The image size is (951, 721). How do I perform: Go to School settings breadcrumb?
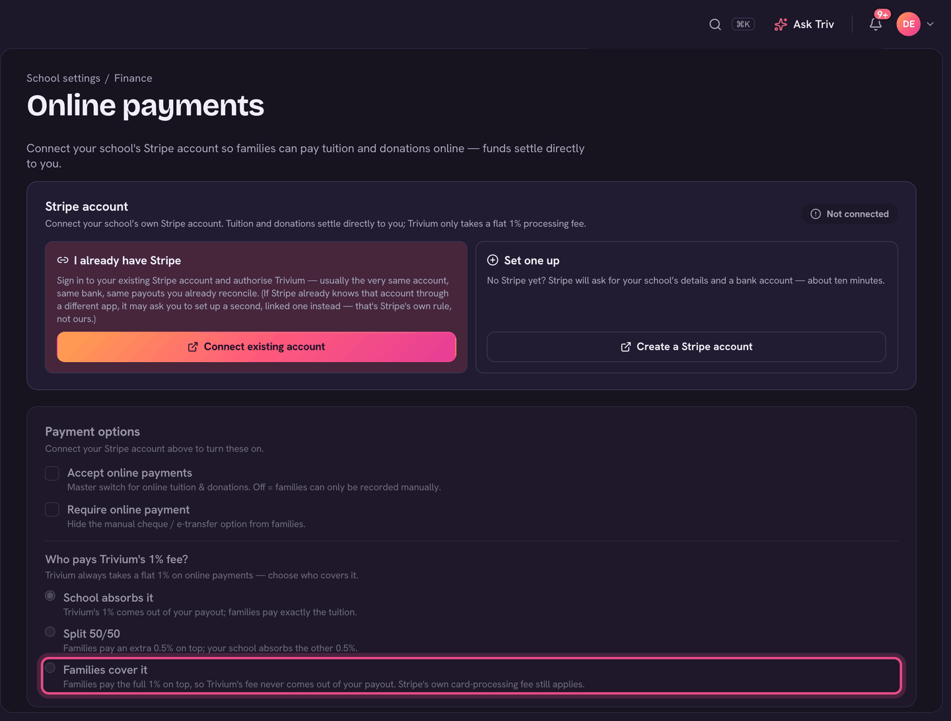[63, 78]
